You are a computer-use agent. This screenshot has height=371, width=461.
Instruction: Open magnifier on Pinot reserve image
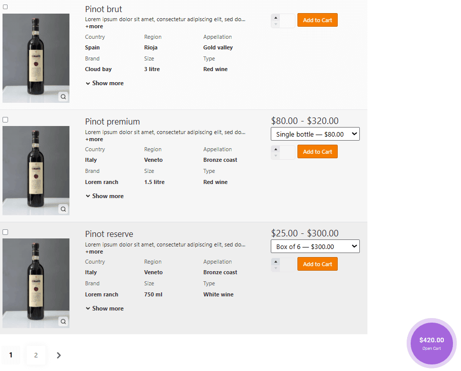[63, 321]
